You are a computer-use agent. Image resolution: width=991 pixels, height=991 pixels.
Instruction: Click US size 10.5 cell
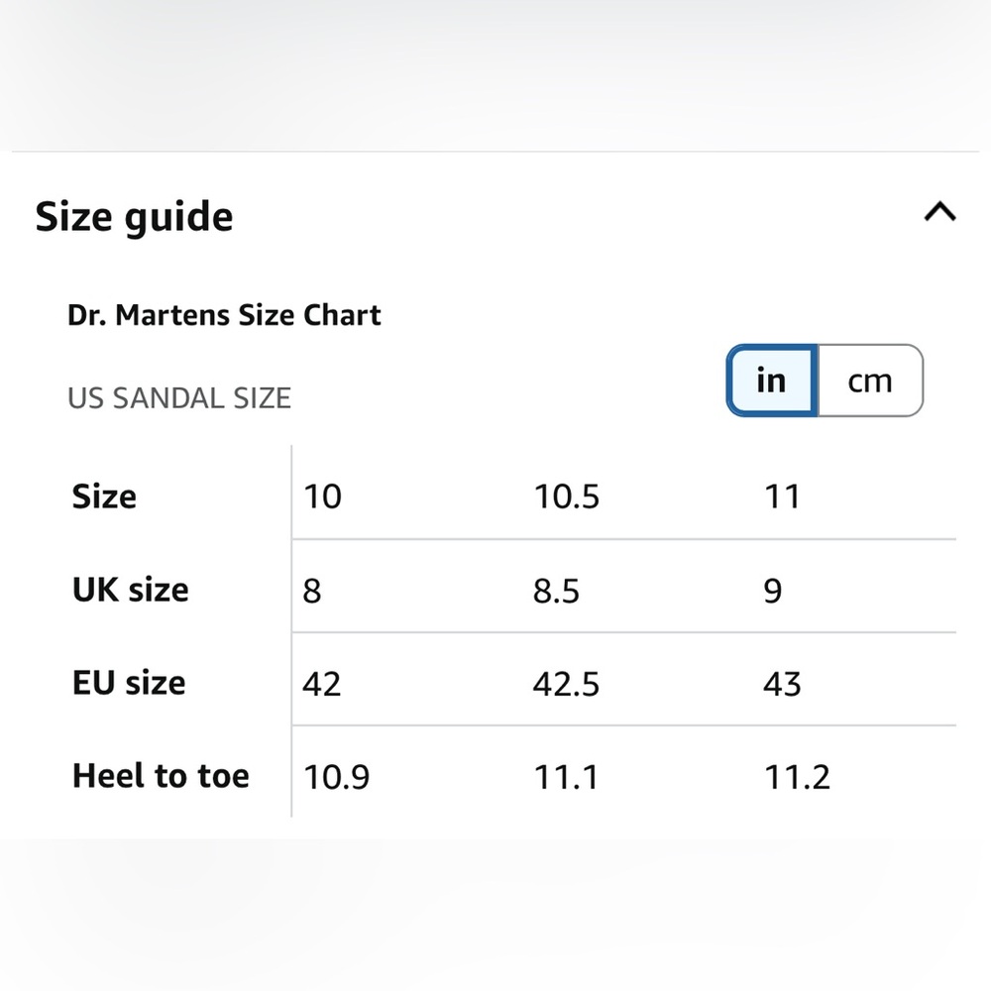click(566, 496)
